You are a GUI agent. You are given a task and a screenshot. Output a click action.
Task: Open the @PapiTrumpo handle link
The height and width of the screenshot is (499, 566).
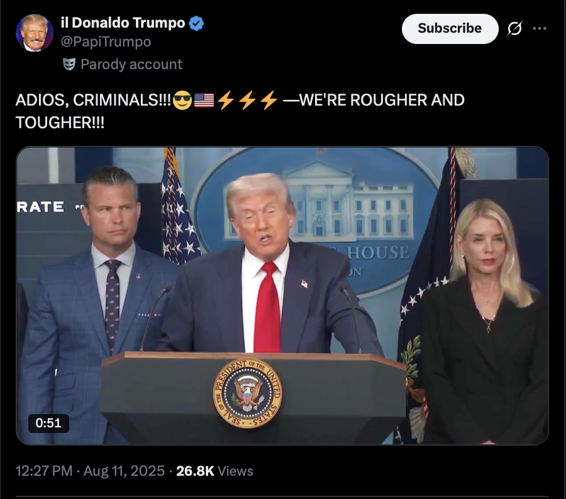pyautogui.click(x=106, y=42)
